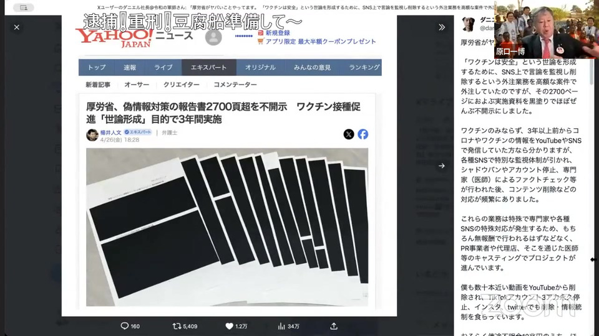This screenshot has height=336, width=599.
Task: Click the tweet paragraph starting これらの業務は特殊で
Action: point(520,243)
